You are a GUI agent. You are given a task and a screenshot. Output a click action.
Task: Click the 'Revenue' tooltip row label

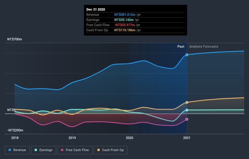click(x=93, y=15)
